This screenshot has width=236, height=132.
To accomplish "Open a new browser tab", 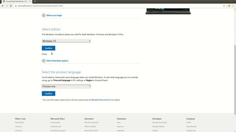I will pos(35,1).
